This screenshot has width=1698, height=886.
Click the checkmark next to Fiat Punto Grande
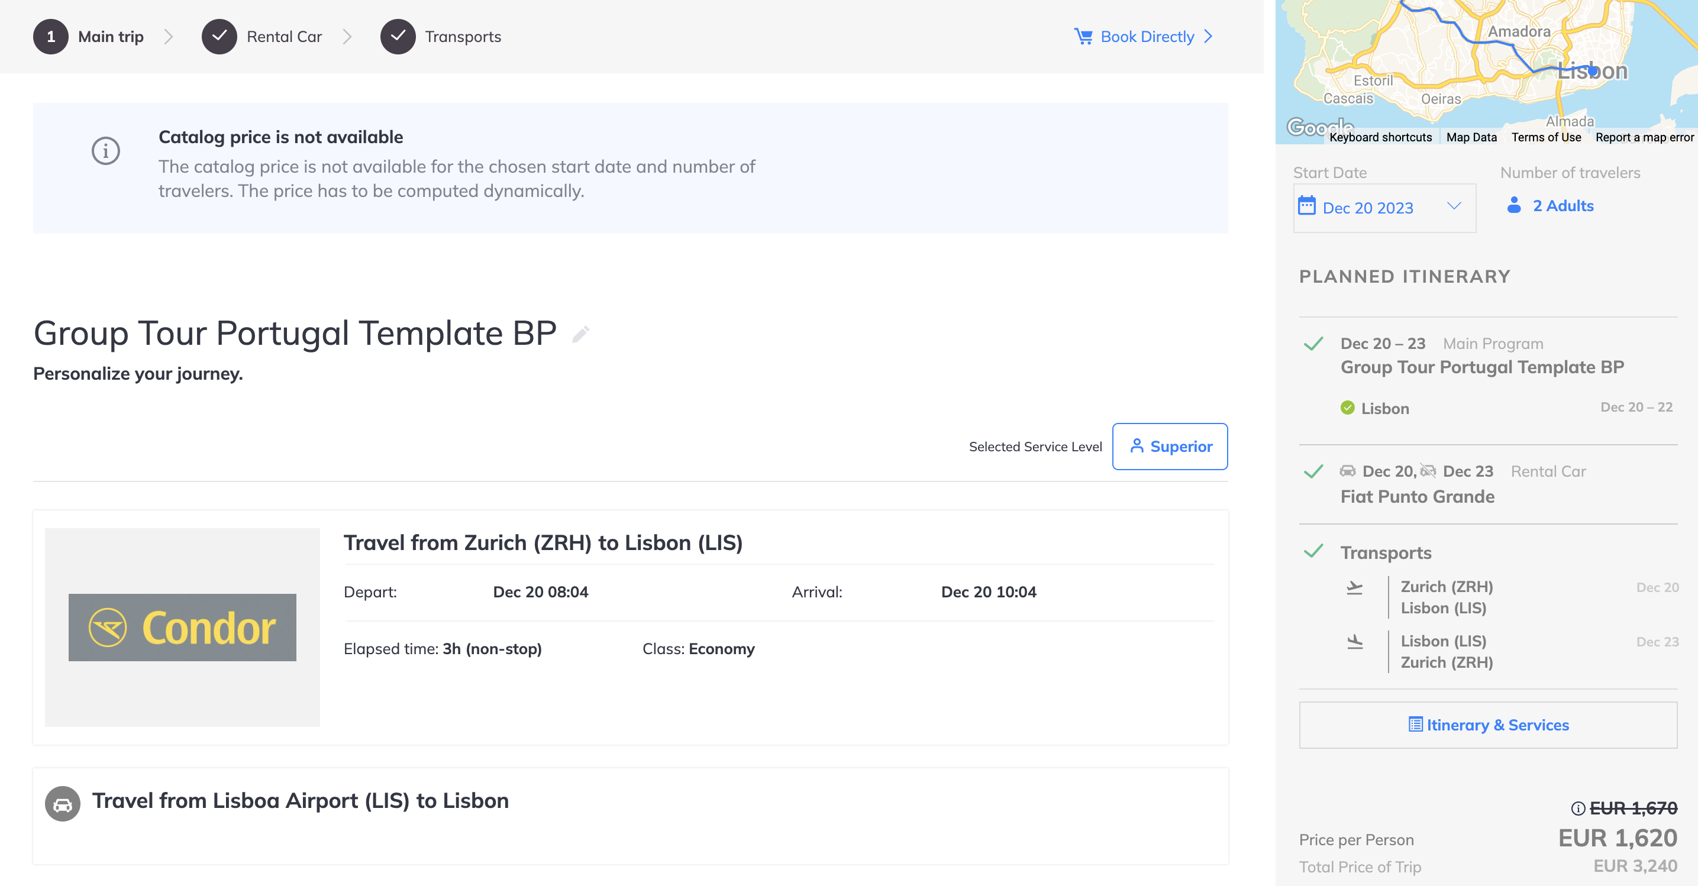1313,471
